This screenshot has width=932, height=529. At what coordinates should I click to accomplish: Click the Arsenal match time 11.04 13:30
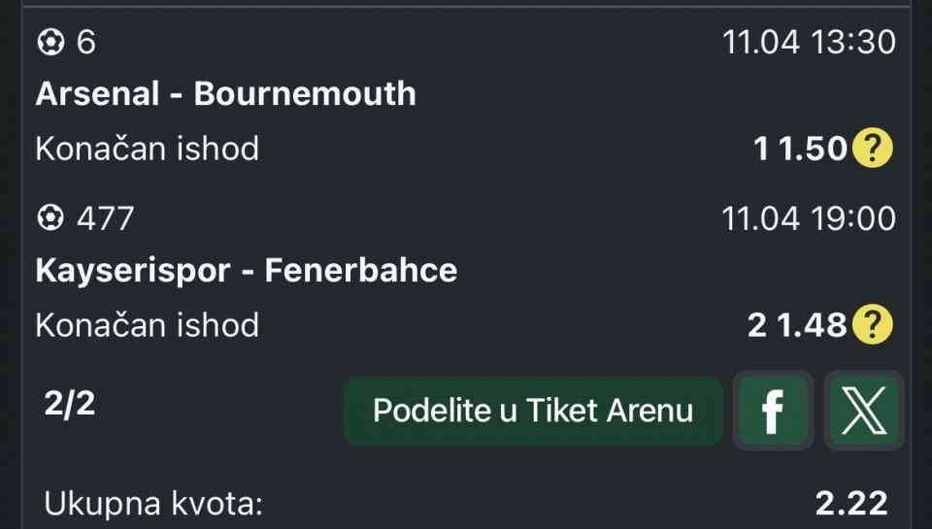[x=808, y=43]
